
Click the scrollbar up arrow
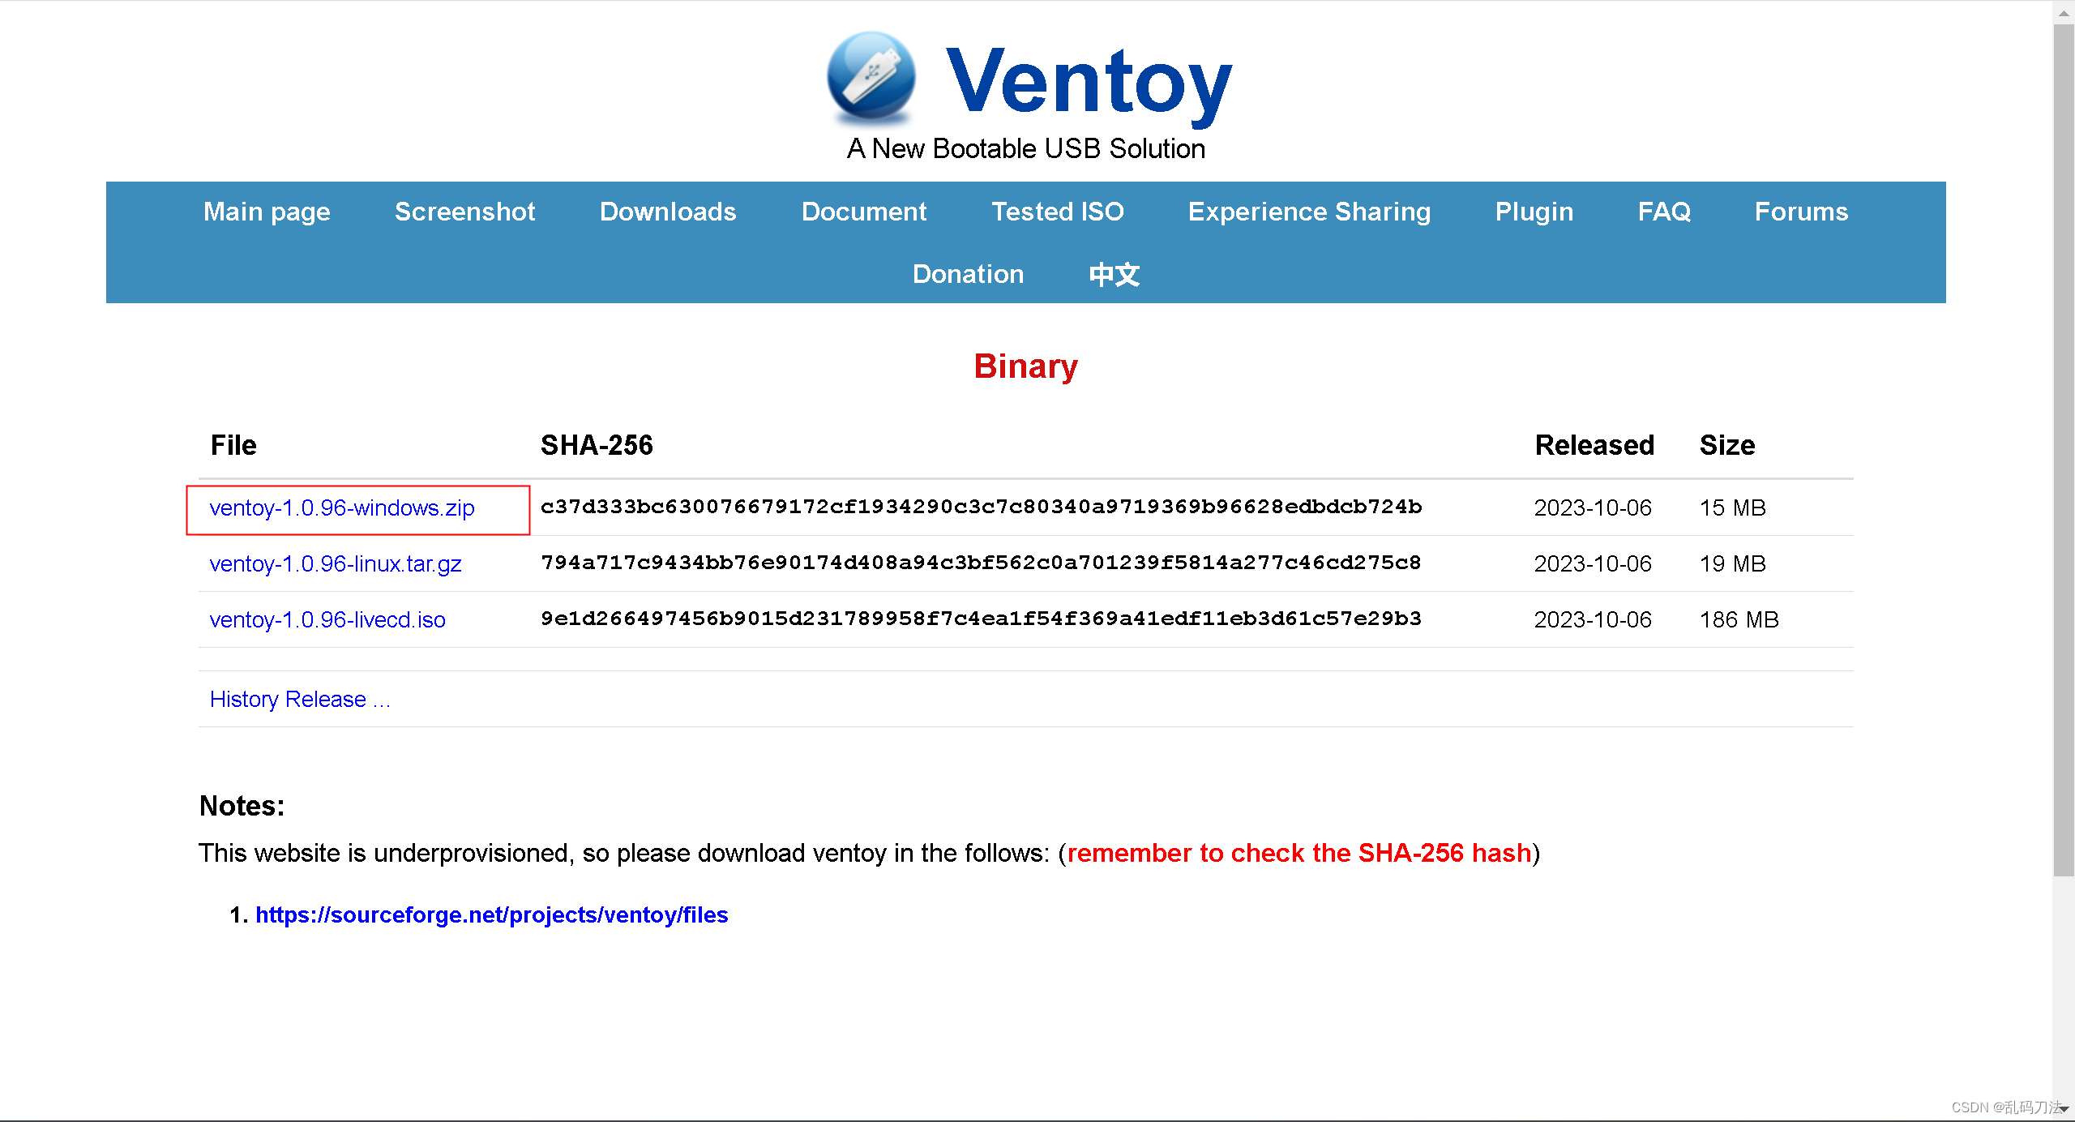2065,11
